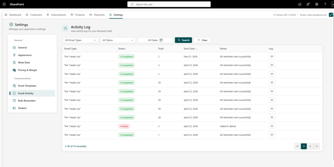The height and width of the screenshot is (167, 334).
Task: Select the Settings tab
Action: tap(116, 15)
